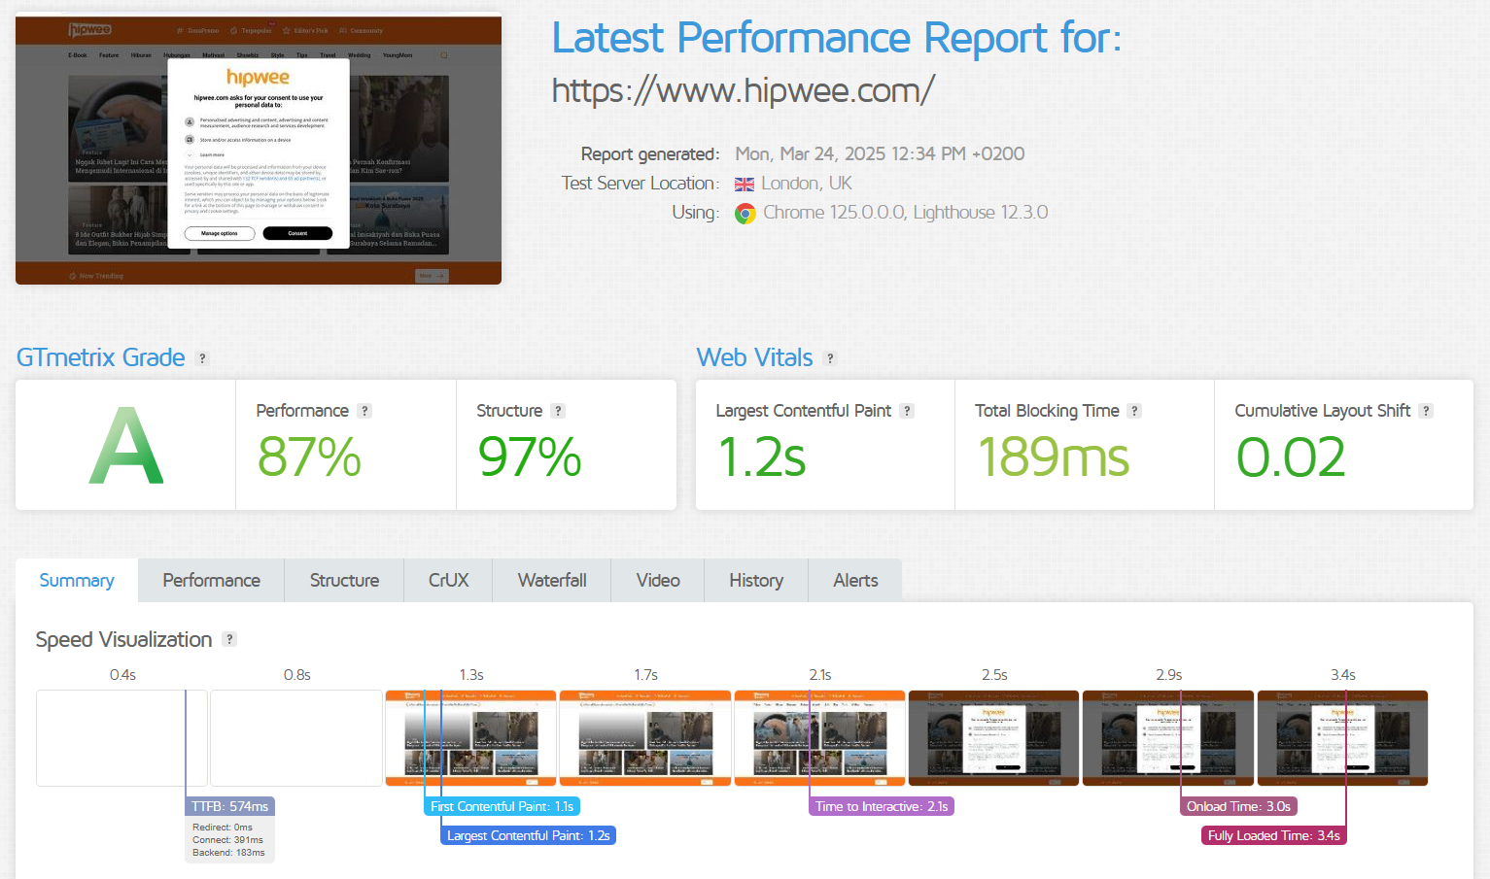Open Largest Contentful Paint help icon
The image size is (1490, 879).
907,411
